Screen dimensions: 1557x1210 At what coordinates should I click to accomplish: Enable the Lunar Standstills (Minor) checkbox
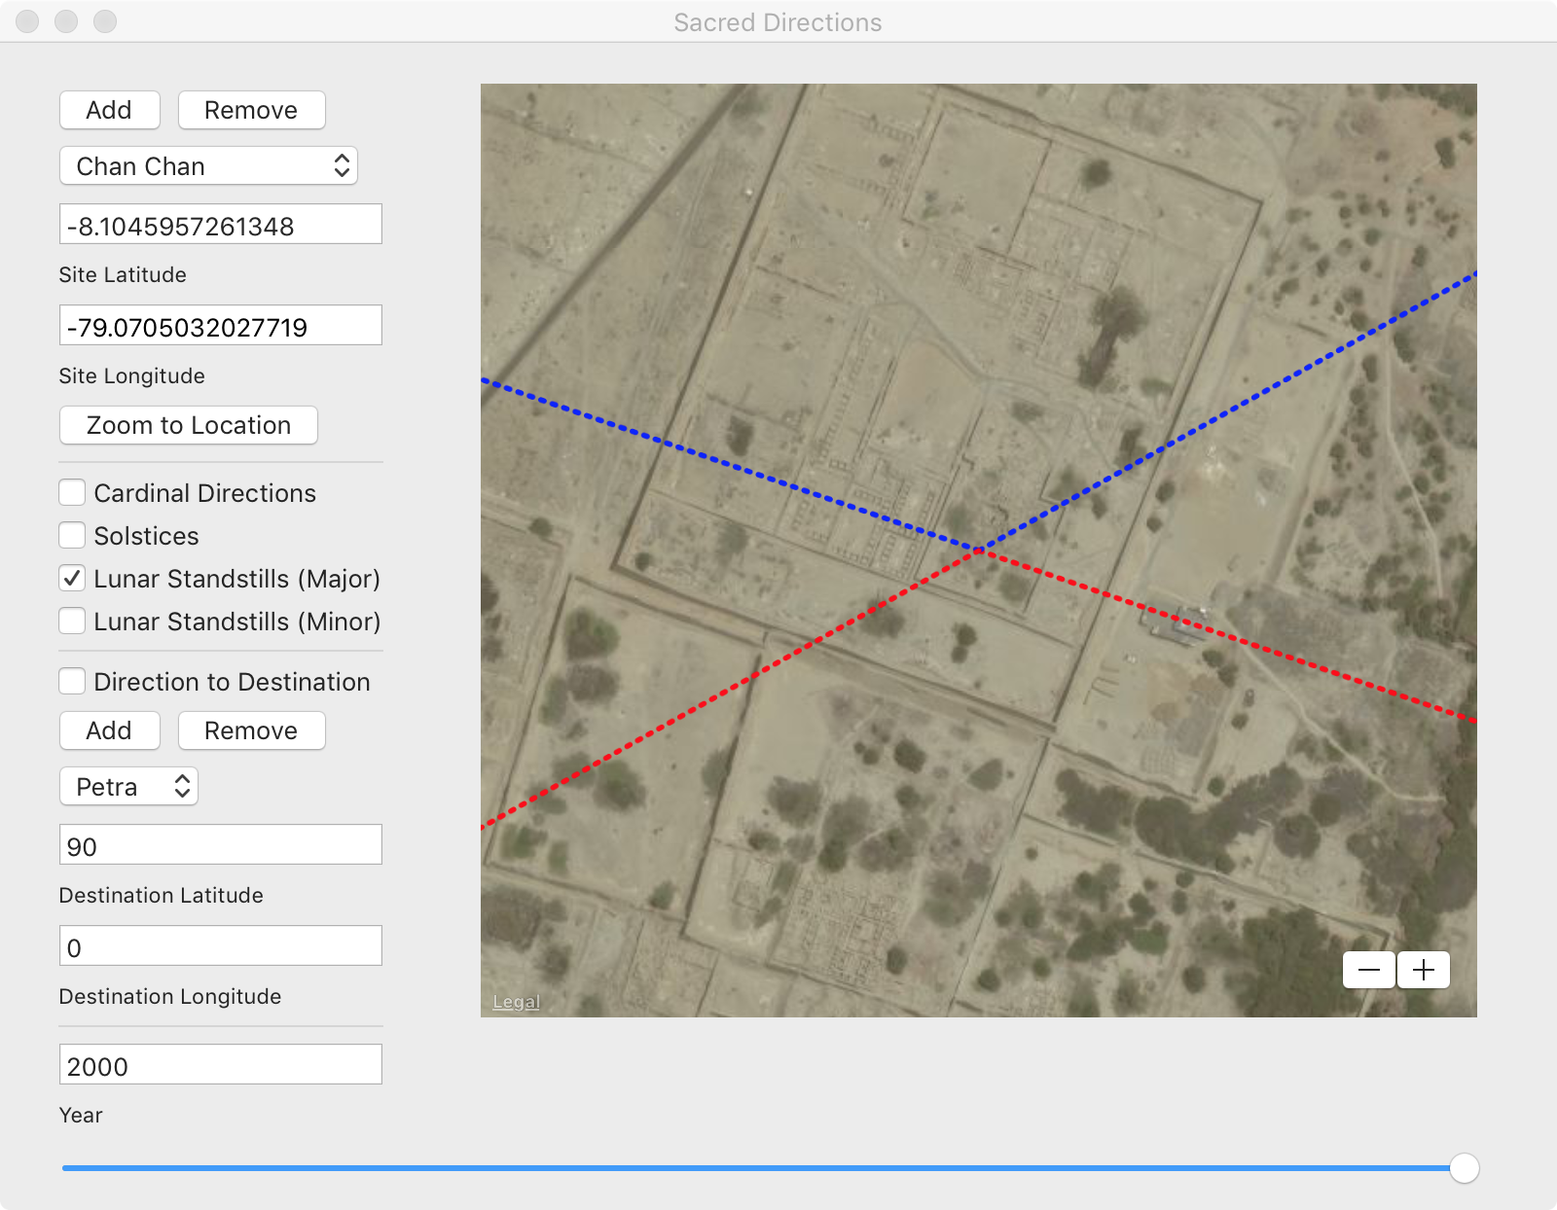[72, 622]
